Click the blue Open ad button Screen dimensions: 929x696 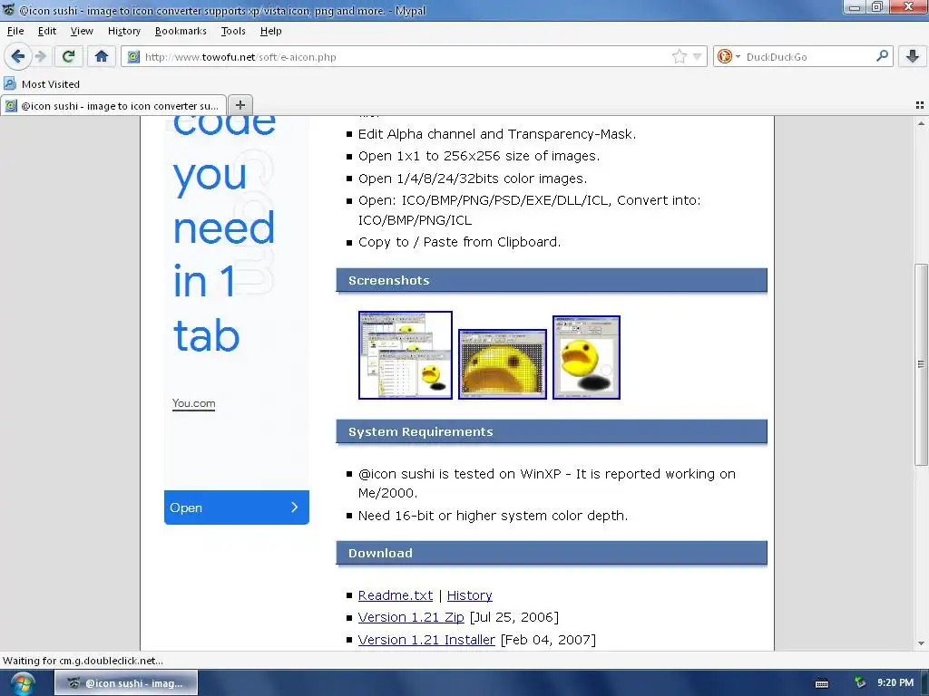237,507
